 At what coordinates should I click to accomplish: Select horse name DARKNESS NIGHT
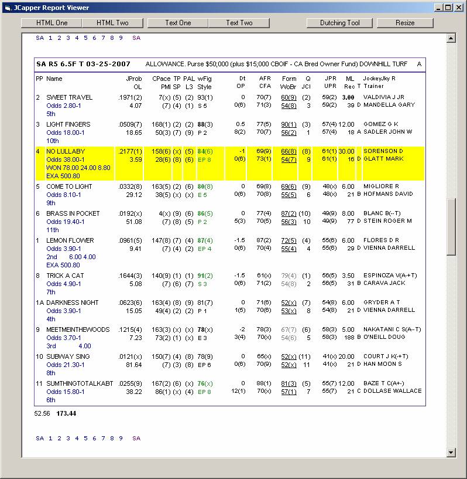tap(72, 303)
